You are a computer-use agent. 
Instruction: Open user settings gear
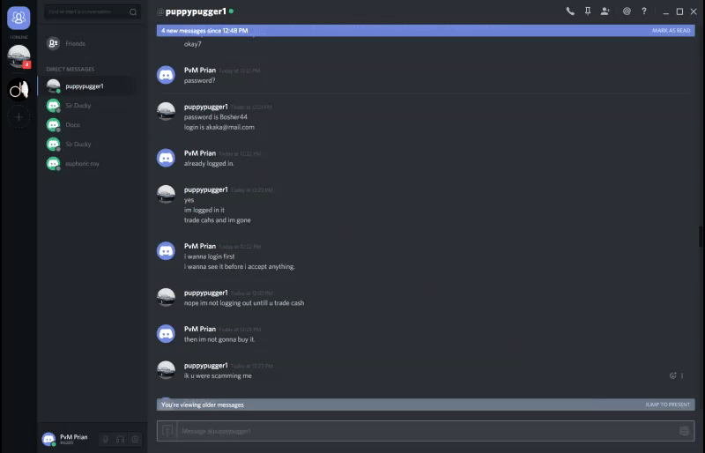(135, 439)
